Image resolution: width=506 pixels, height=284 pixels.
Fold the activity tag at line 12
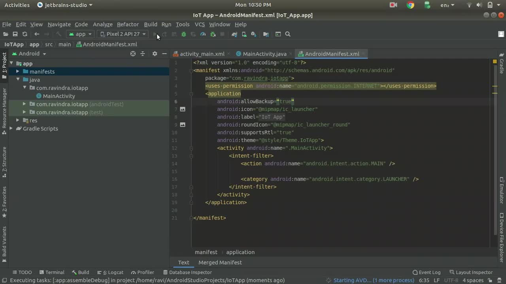[191, 148]
